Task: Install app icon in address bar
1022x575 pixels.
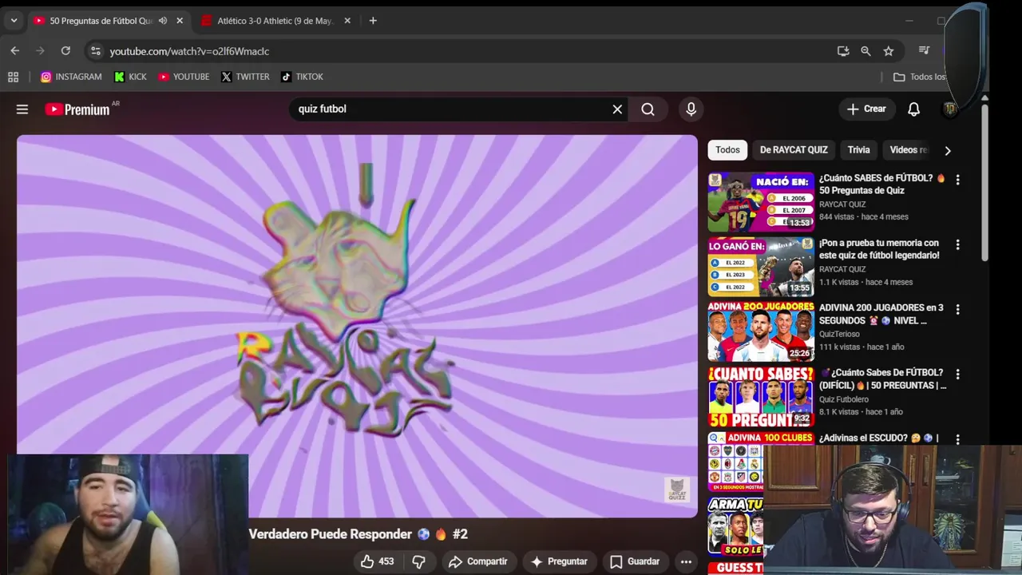Action: click(x=843, y=51)
